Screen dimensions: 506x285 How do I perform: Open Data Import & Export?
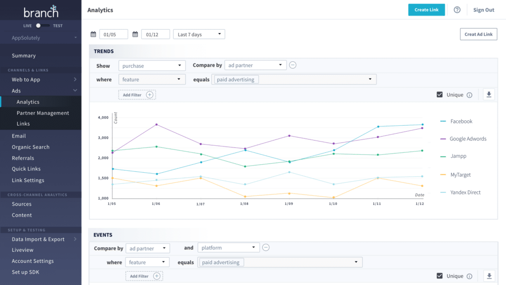[x=38, y=239]
